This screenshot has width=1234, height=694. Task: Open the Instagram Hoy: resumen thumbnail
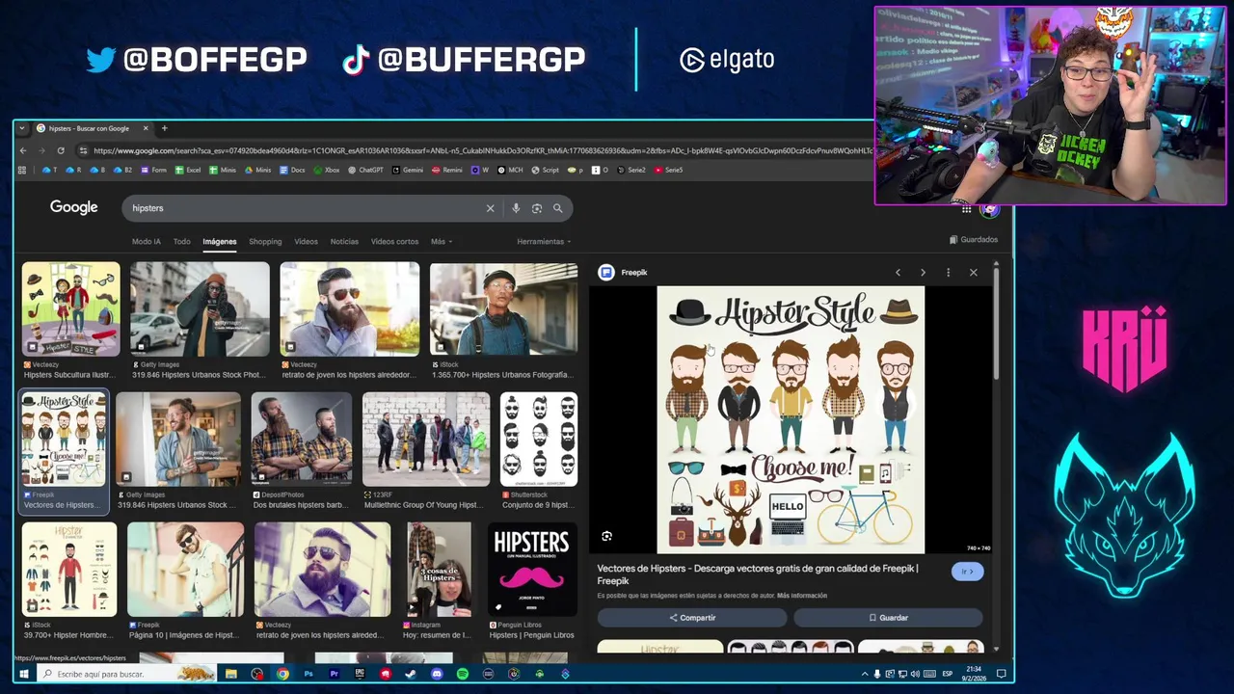[439, 570]
